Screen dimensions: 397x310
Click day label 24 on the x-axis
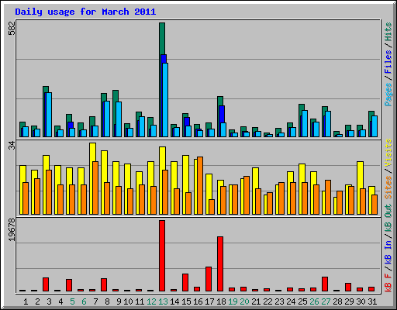[291, 301]
